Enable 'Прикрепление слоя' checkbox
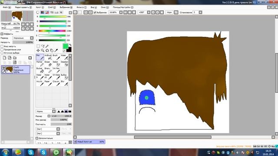 click(x=2, y=50)
